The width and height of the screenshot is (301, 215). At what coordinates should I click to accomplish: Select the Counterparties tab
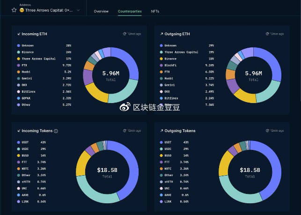coord(130,11)
